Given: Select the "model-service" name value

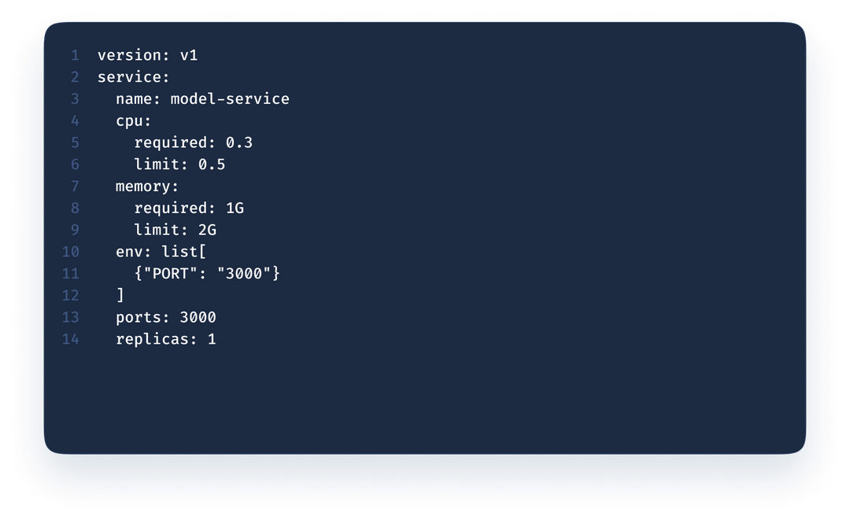Looking at the screenshot, I should pos(230,99).
